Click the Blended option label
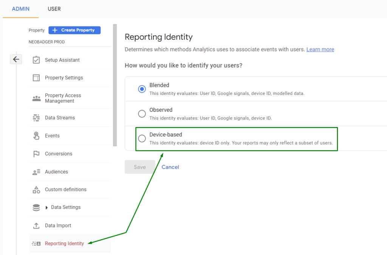Image resolution: width=387 pixels, height=255 pixels. tap(159, 85)
